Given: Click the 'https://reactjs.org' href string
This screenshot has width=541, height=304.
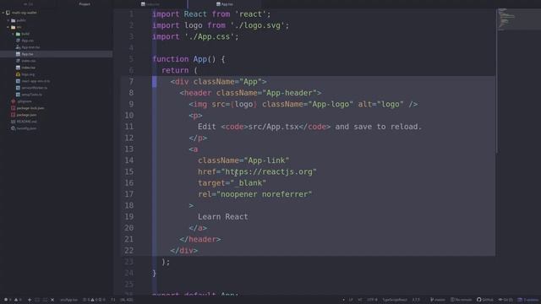Looking at the screenshot, I should tap(269, 171).
